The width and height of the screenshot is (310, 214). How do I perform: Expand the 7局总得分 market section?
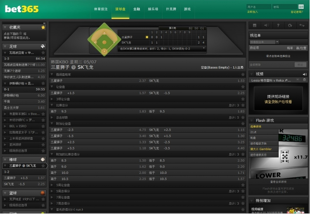coord(52,203)
